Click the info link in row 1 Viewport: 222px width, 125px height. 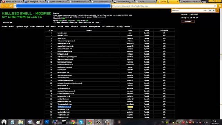(x=164, y=33)
